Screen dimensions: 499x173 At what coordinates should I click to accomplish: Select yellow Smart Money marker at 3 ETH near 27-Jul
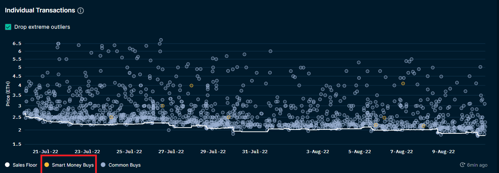coord(163,106)
